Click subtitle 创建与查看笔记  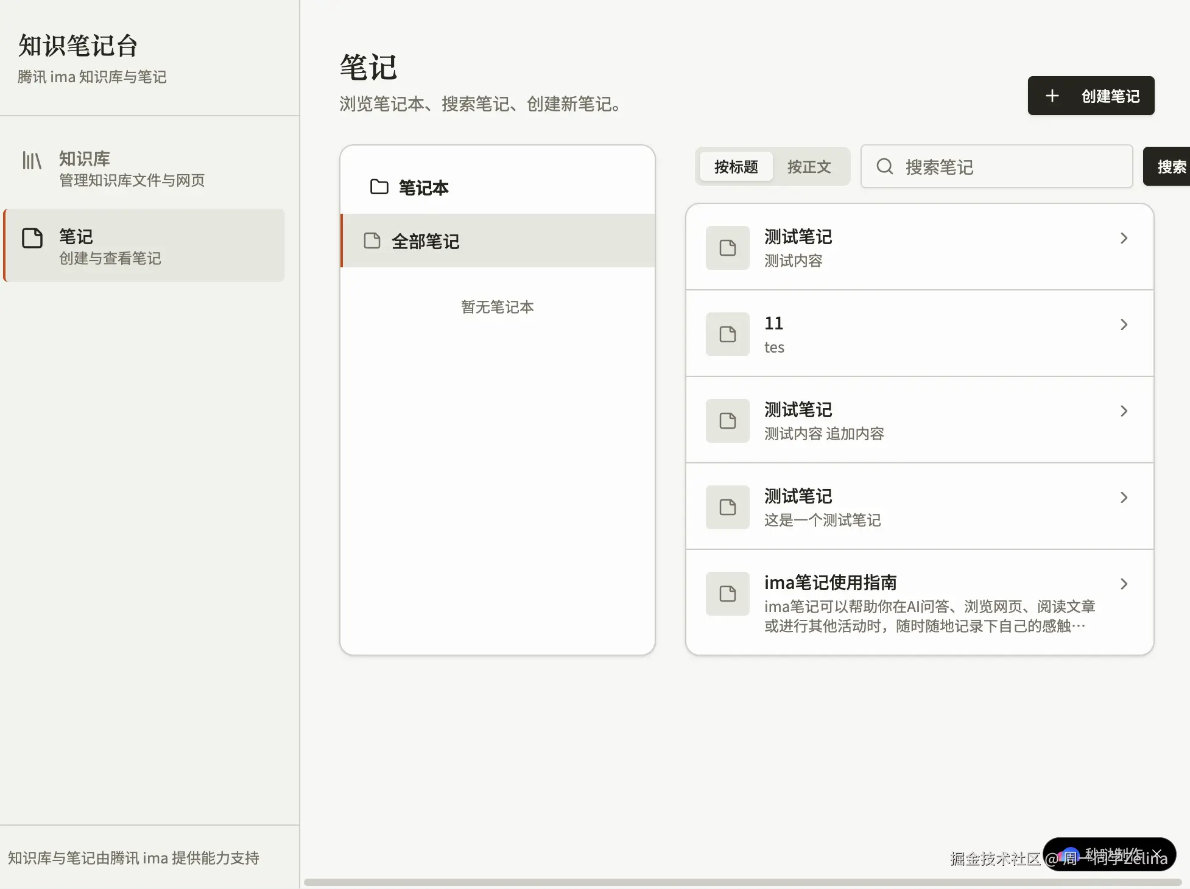tap(110, 258)
